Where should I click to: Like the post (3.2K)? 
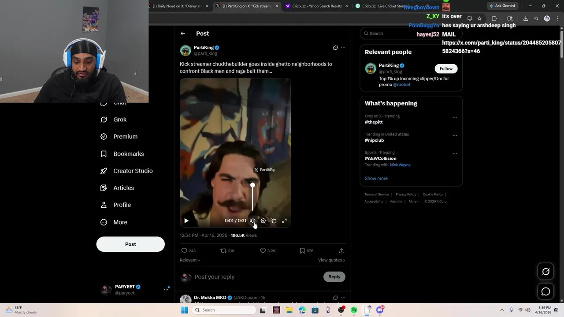[x=267, y=251]
